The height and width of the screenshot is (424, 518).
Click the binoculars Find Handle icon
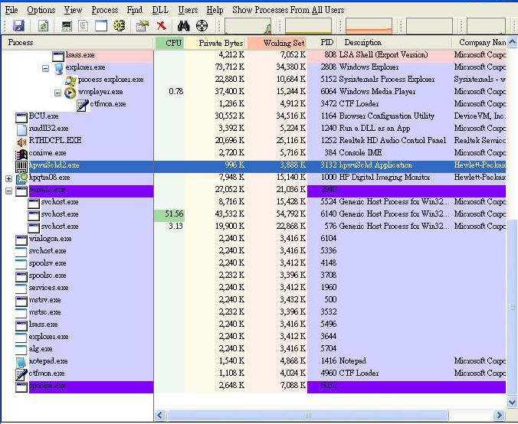tap(184, 26)
